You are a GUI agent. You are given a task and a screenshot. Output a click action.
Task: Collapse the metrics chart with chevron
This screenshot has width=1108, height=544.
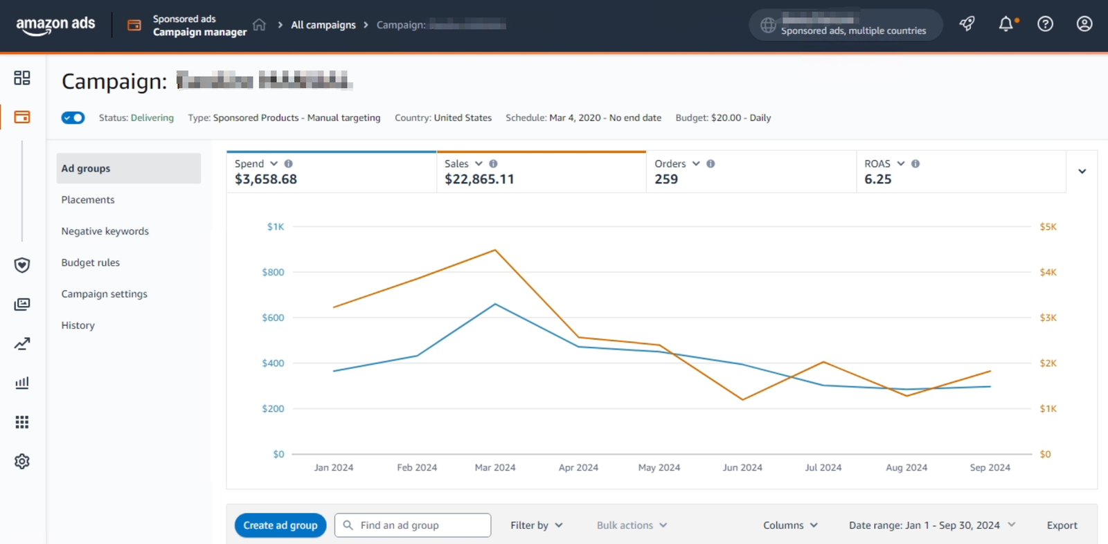(x=1082, y=172)
